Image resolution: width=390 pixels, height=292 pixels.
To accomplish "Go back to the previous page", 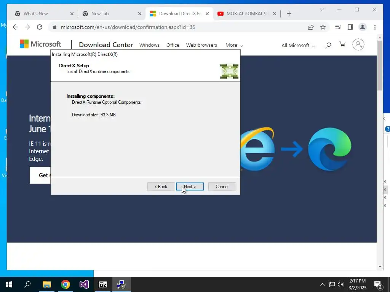I will pyautogui.click(x=15, y=27).
